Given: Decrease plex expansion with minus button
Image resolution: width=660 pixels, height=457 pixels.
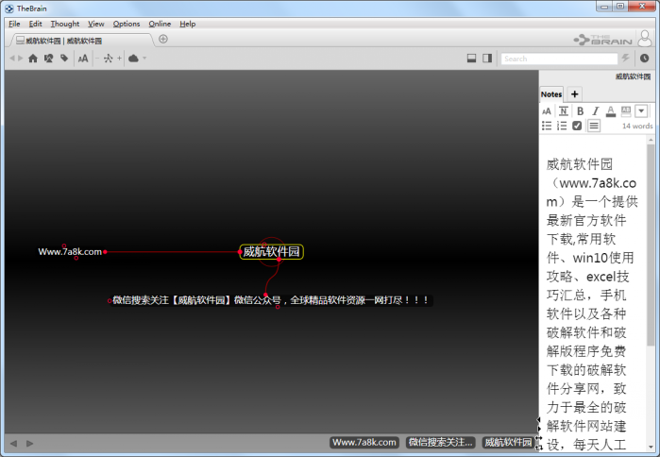Looking at the screenshot, I should point(97,59).
